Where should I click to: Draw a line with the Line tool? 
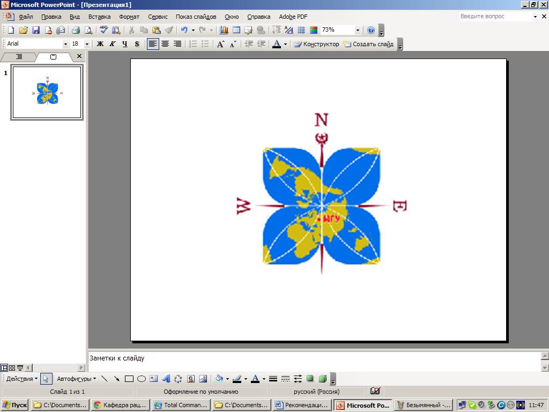104,379
